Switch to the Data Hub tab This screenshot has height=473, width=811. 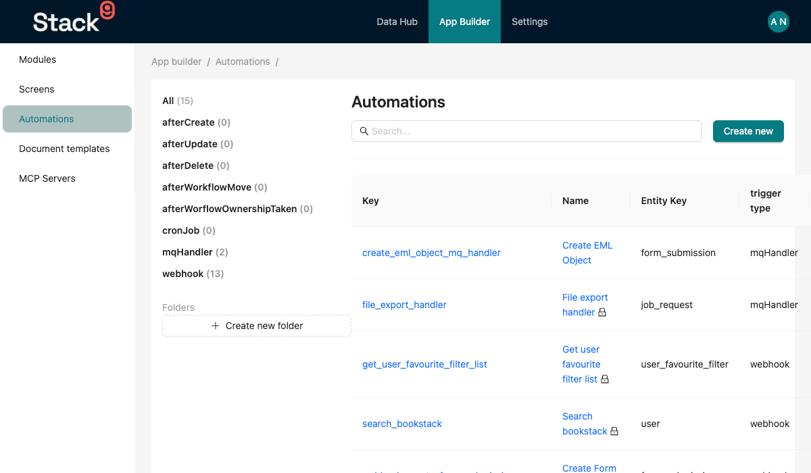tap(397, 22)
